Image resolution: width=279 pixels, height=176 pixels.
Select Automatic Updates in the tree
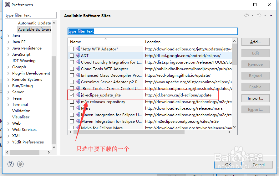click(34, 23)
